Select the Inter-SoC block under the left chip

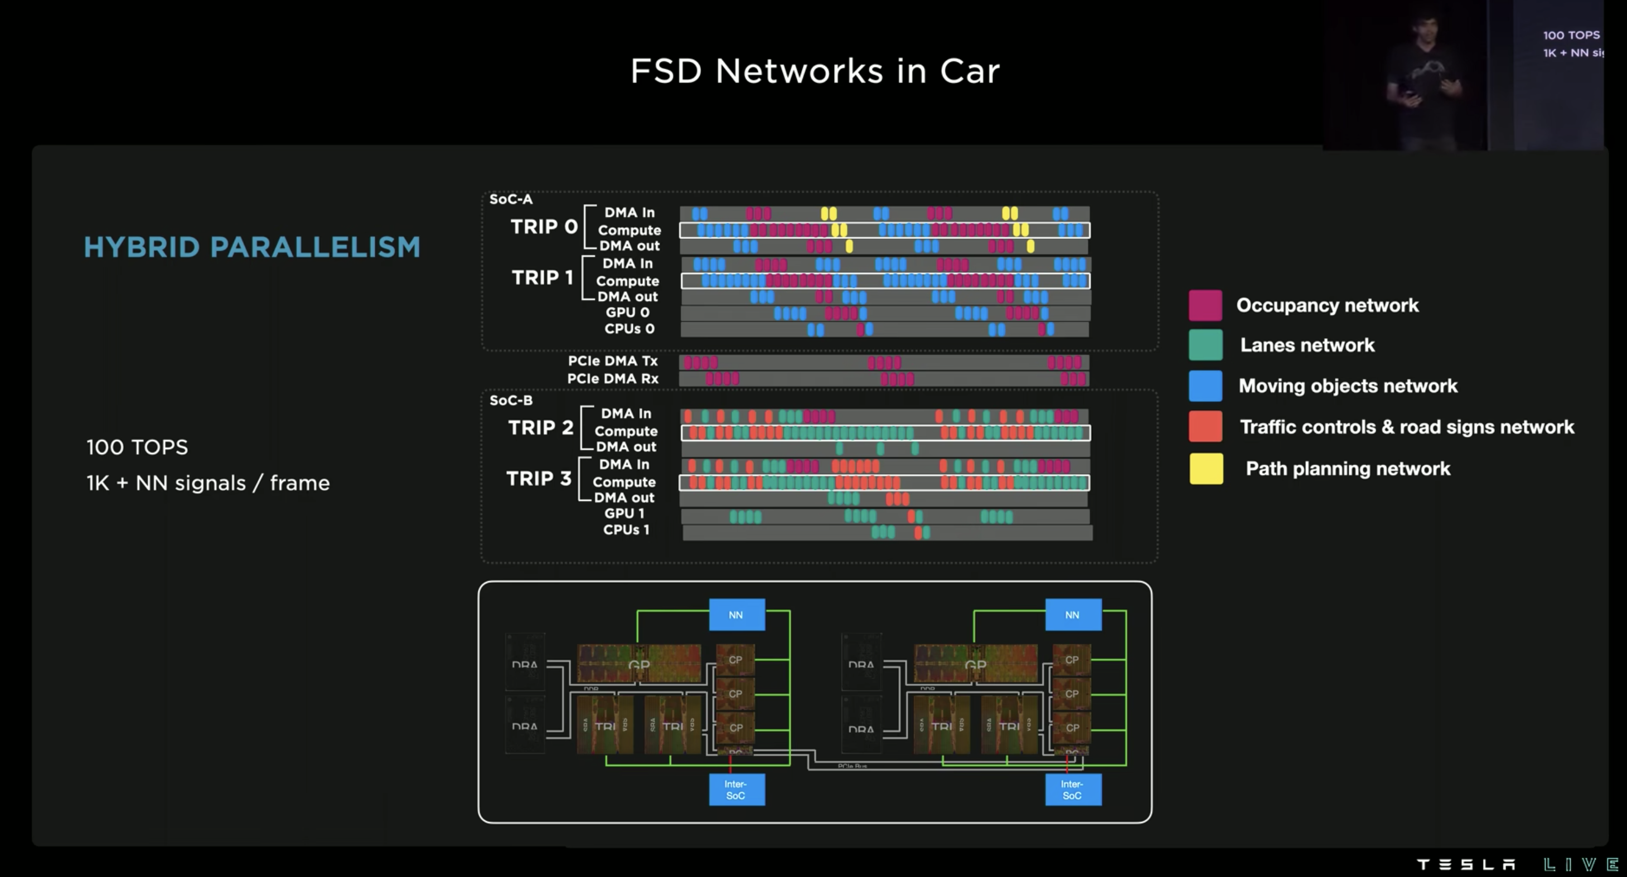(737, 790)
